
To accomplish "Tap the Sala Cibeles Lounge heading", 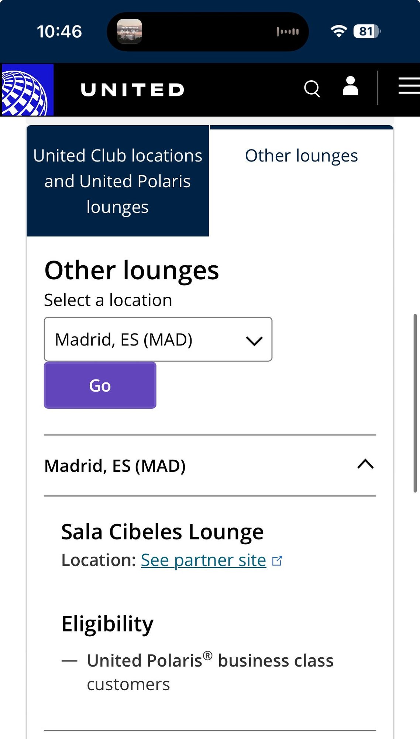I will click(x=162, y=532).
